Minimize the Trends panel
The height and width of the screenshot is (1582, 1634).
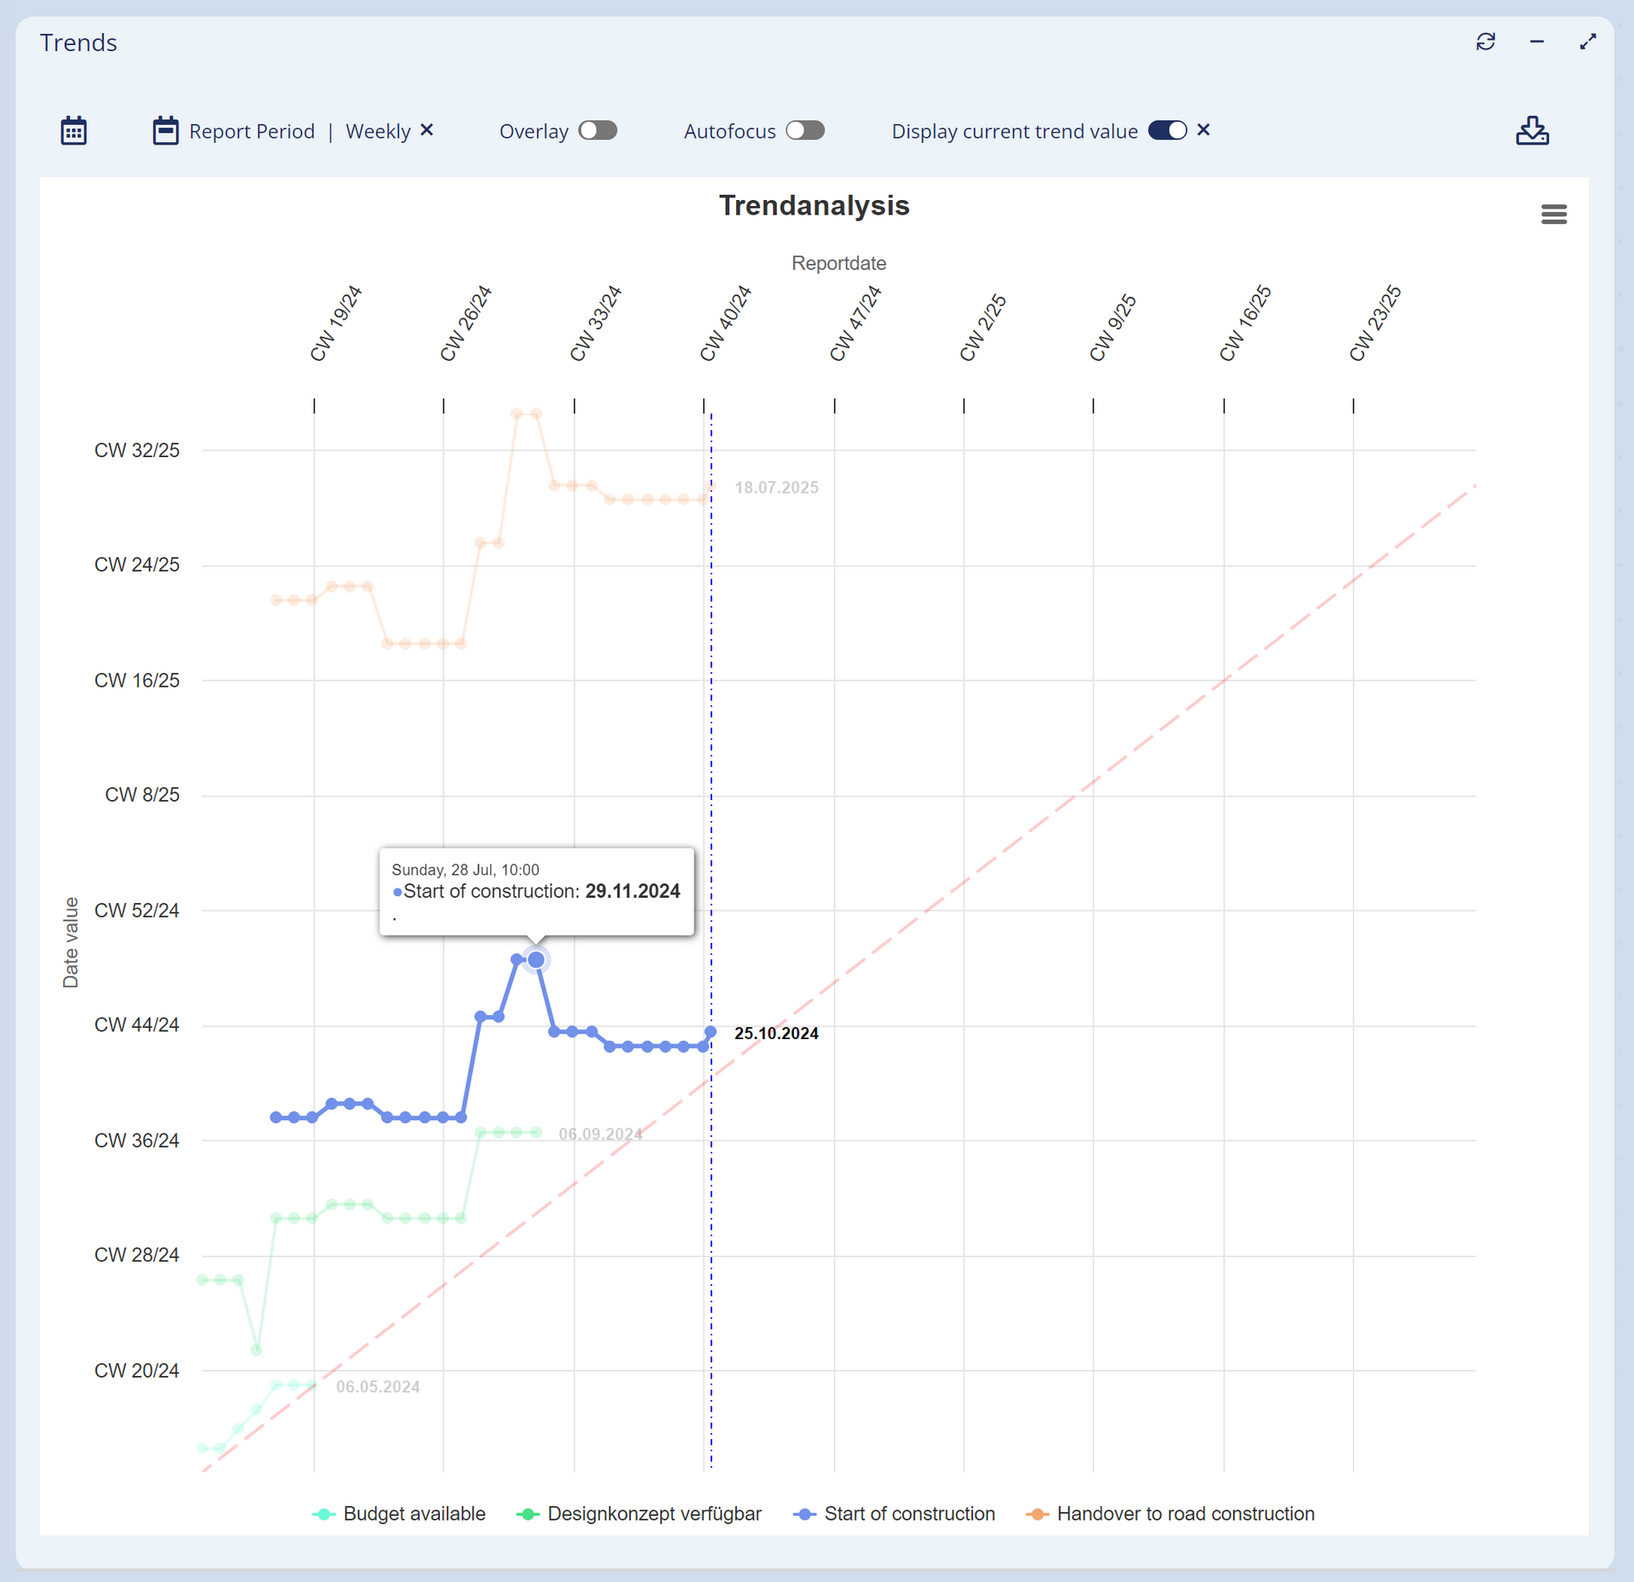(x=1536, y=42)
